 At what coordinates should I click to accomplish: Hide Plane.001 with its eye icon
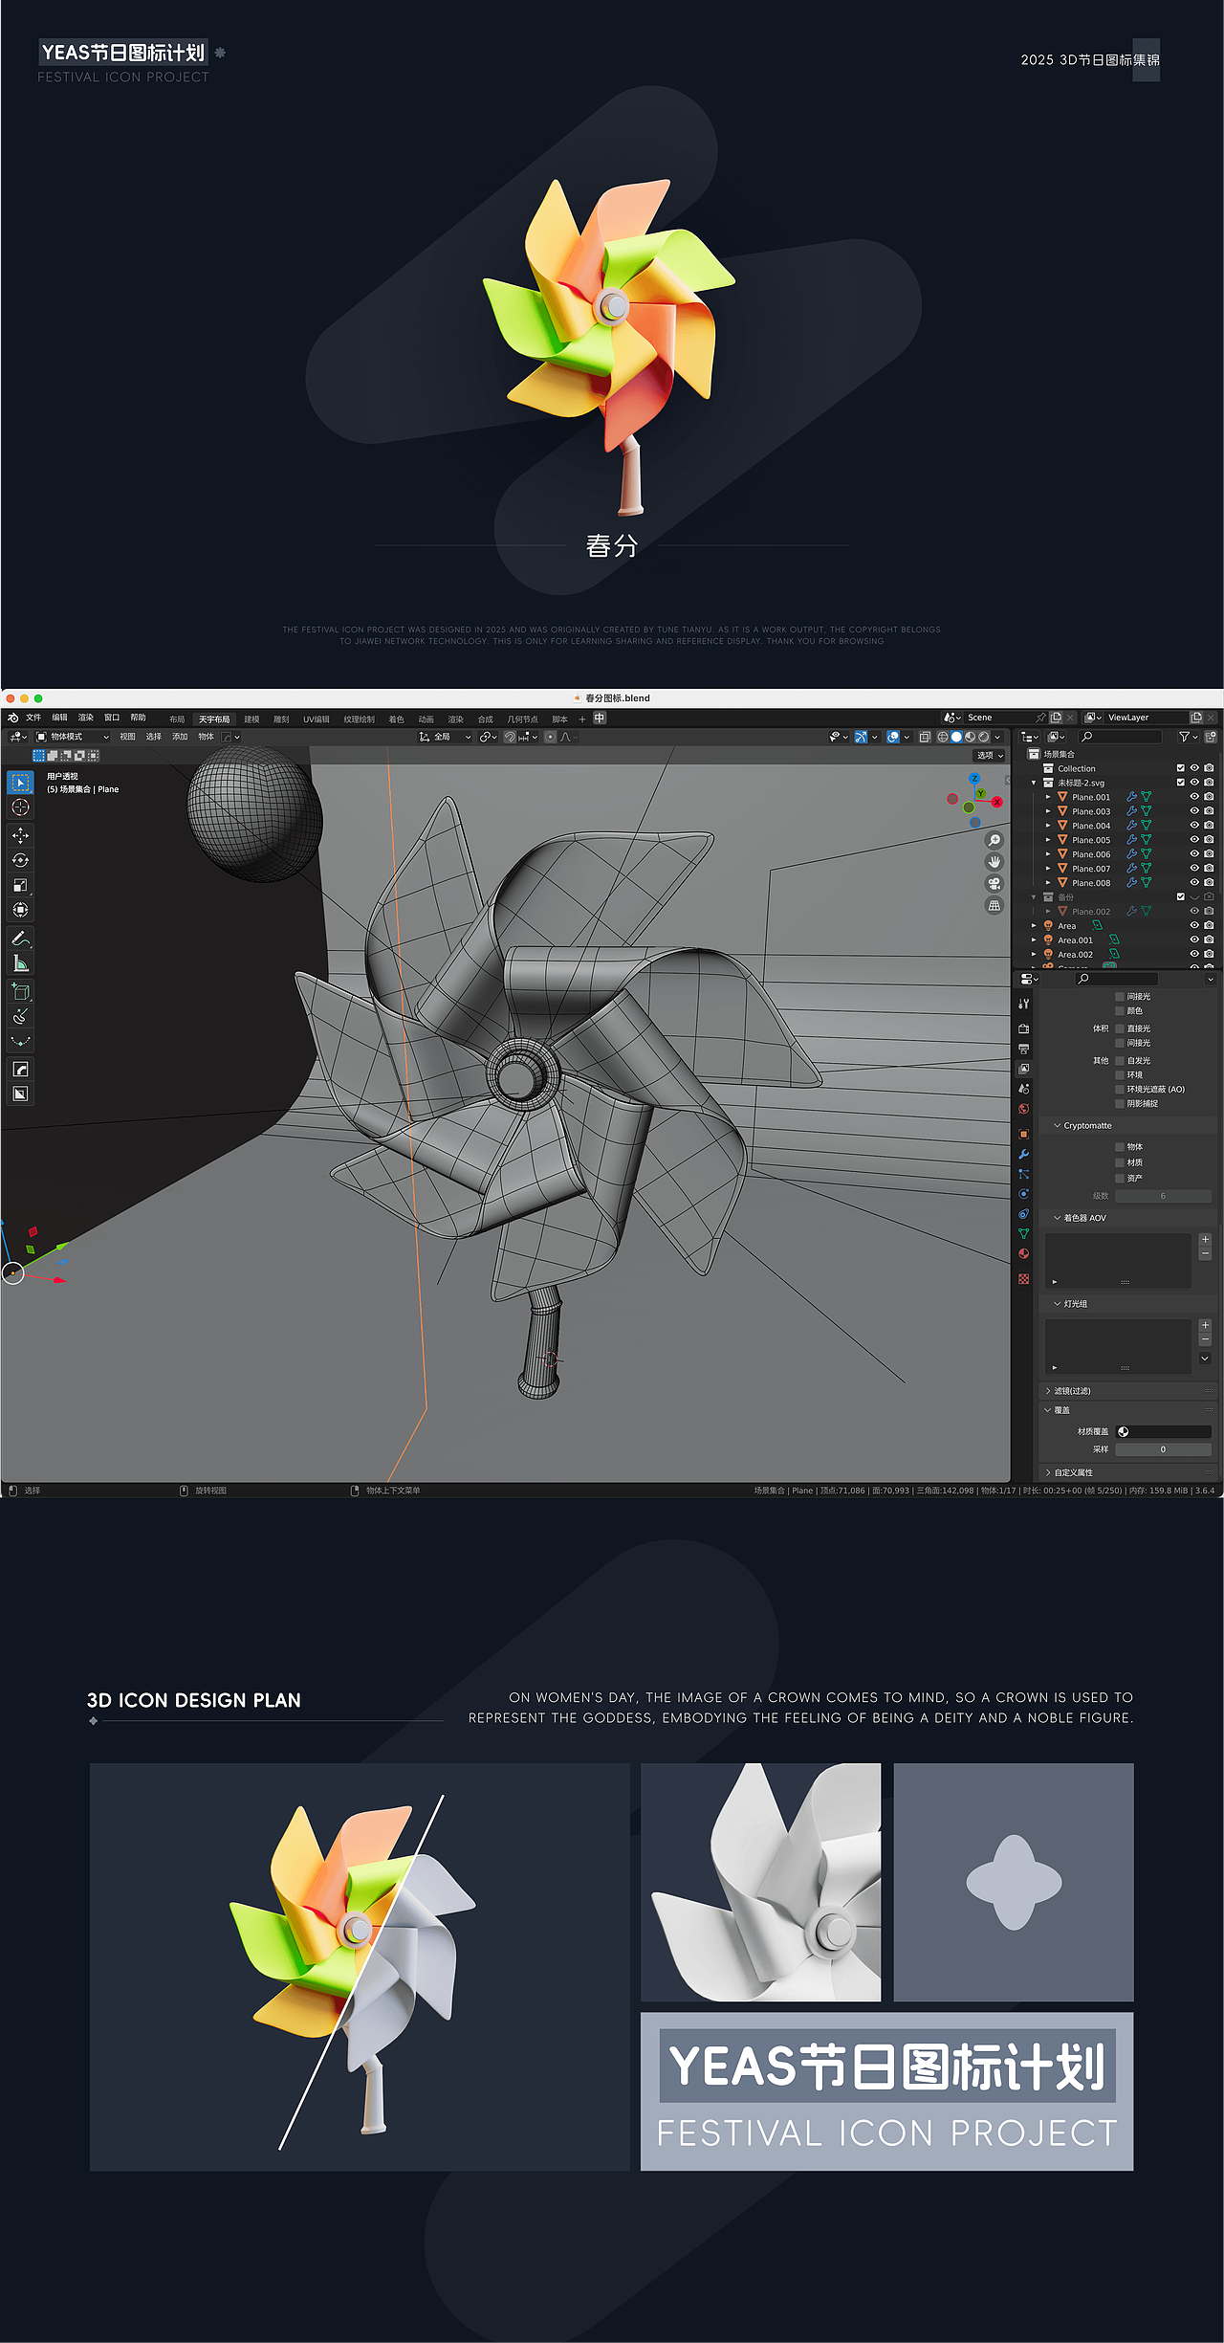tap(1194, 797)
